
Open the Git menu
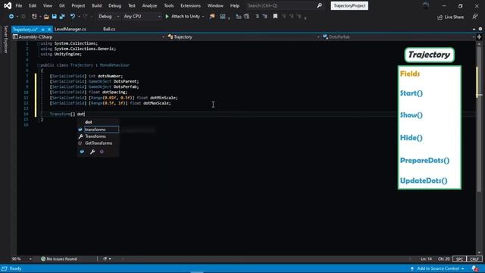click(62, 5)
